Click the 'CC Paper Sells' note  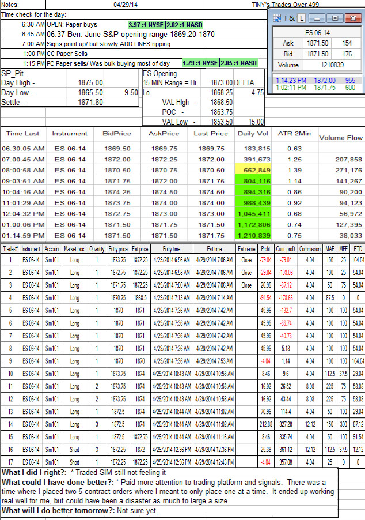pos(67,54)
